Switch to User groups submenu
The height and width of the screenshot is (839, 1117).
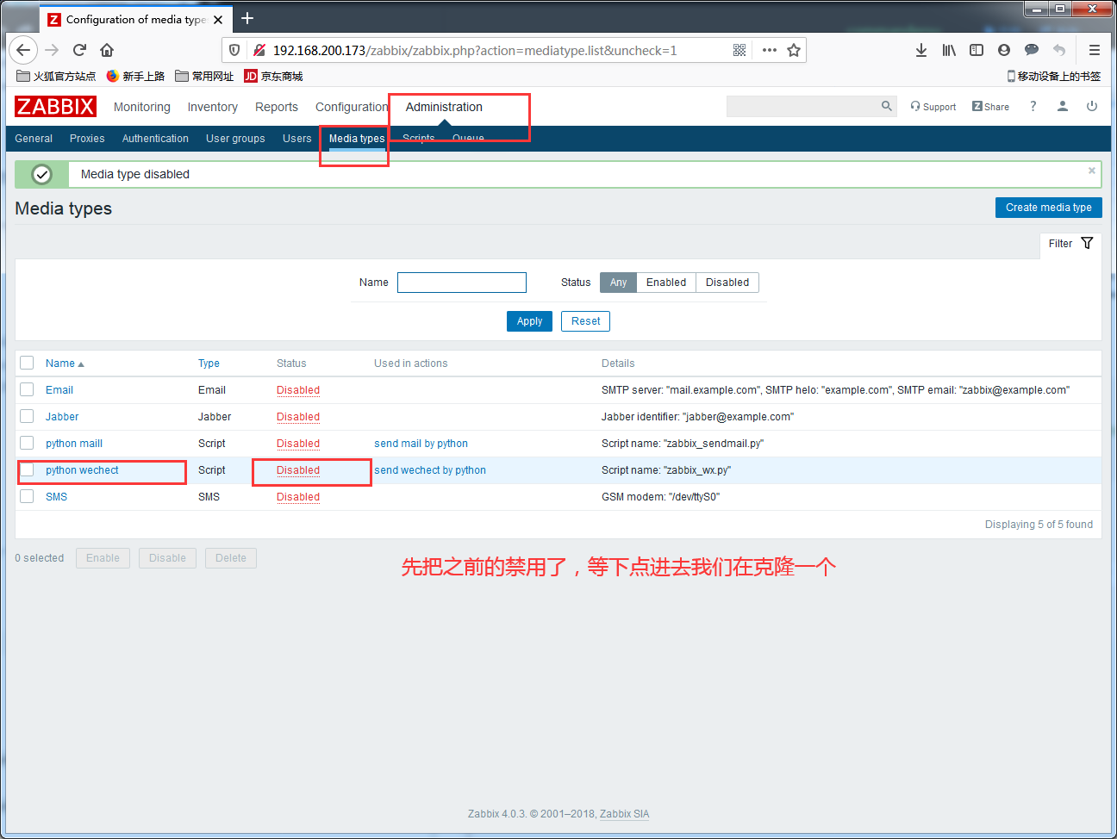pyautogui.click(x=235, y=139)
